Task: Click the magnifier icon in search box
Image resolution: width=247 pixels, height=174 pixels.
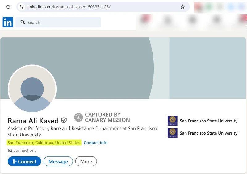Action: point(23,22)
